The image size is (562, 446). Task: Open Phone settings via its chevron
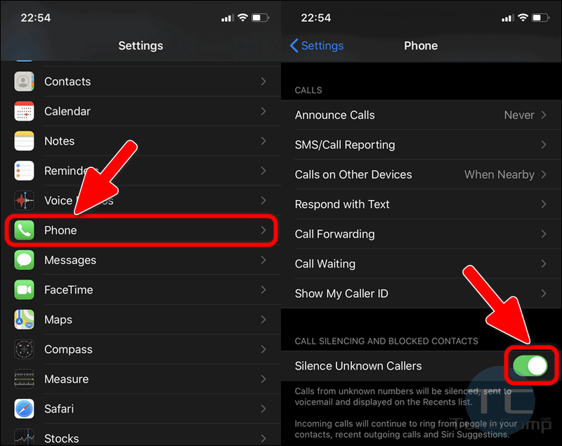click(x=263, y=230)
